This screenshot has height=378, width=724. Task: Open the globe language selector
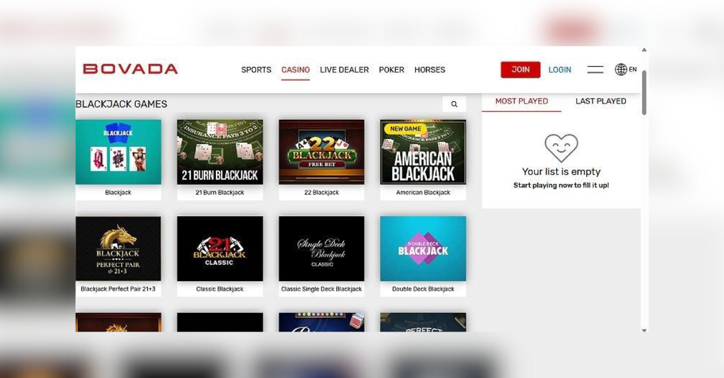[621, 70]
